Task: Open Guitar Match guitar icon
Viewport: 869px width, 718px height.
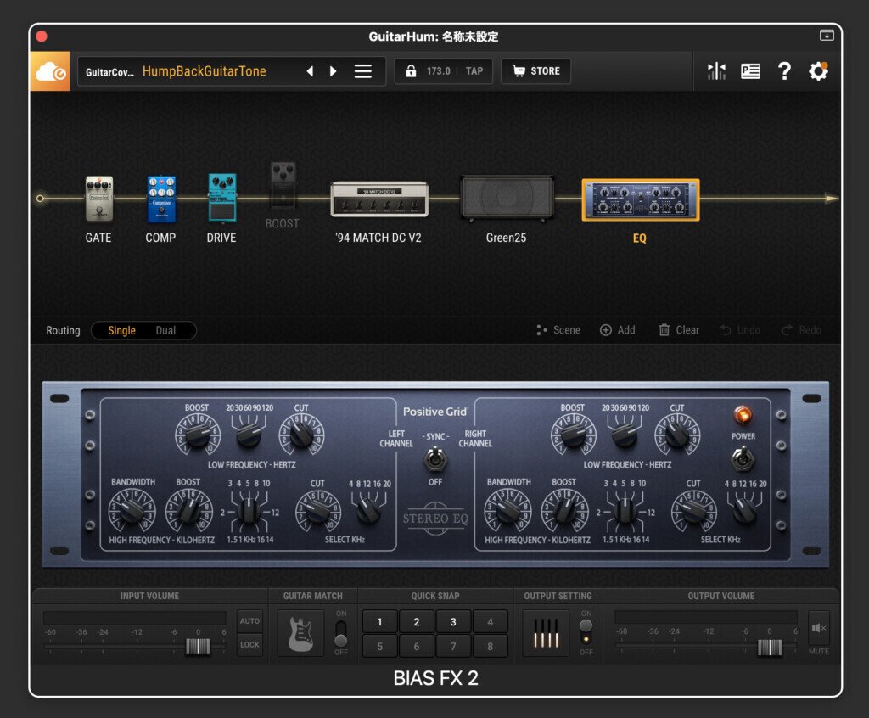Action: click(x=301, y=633)
